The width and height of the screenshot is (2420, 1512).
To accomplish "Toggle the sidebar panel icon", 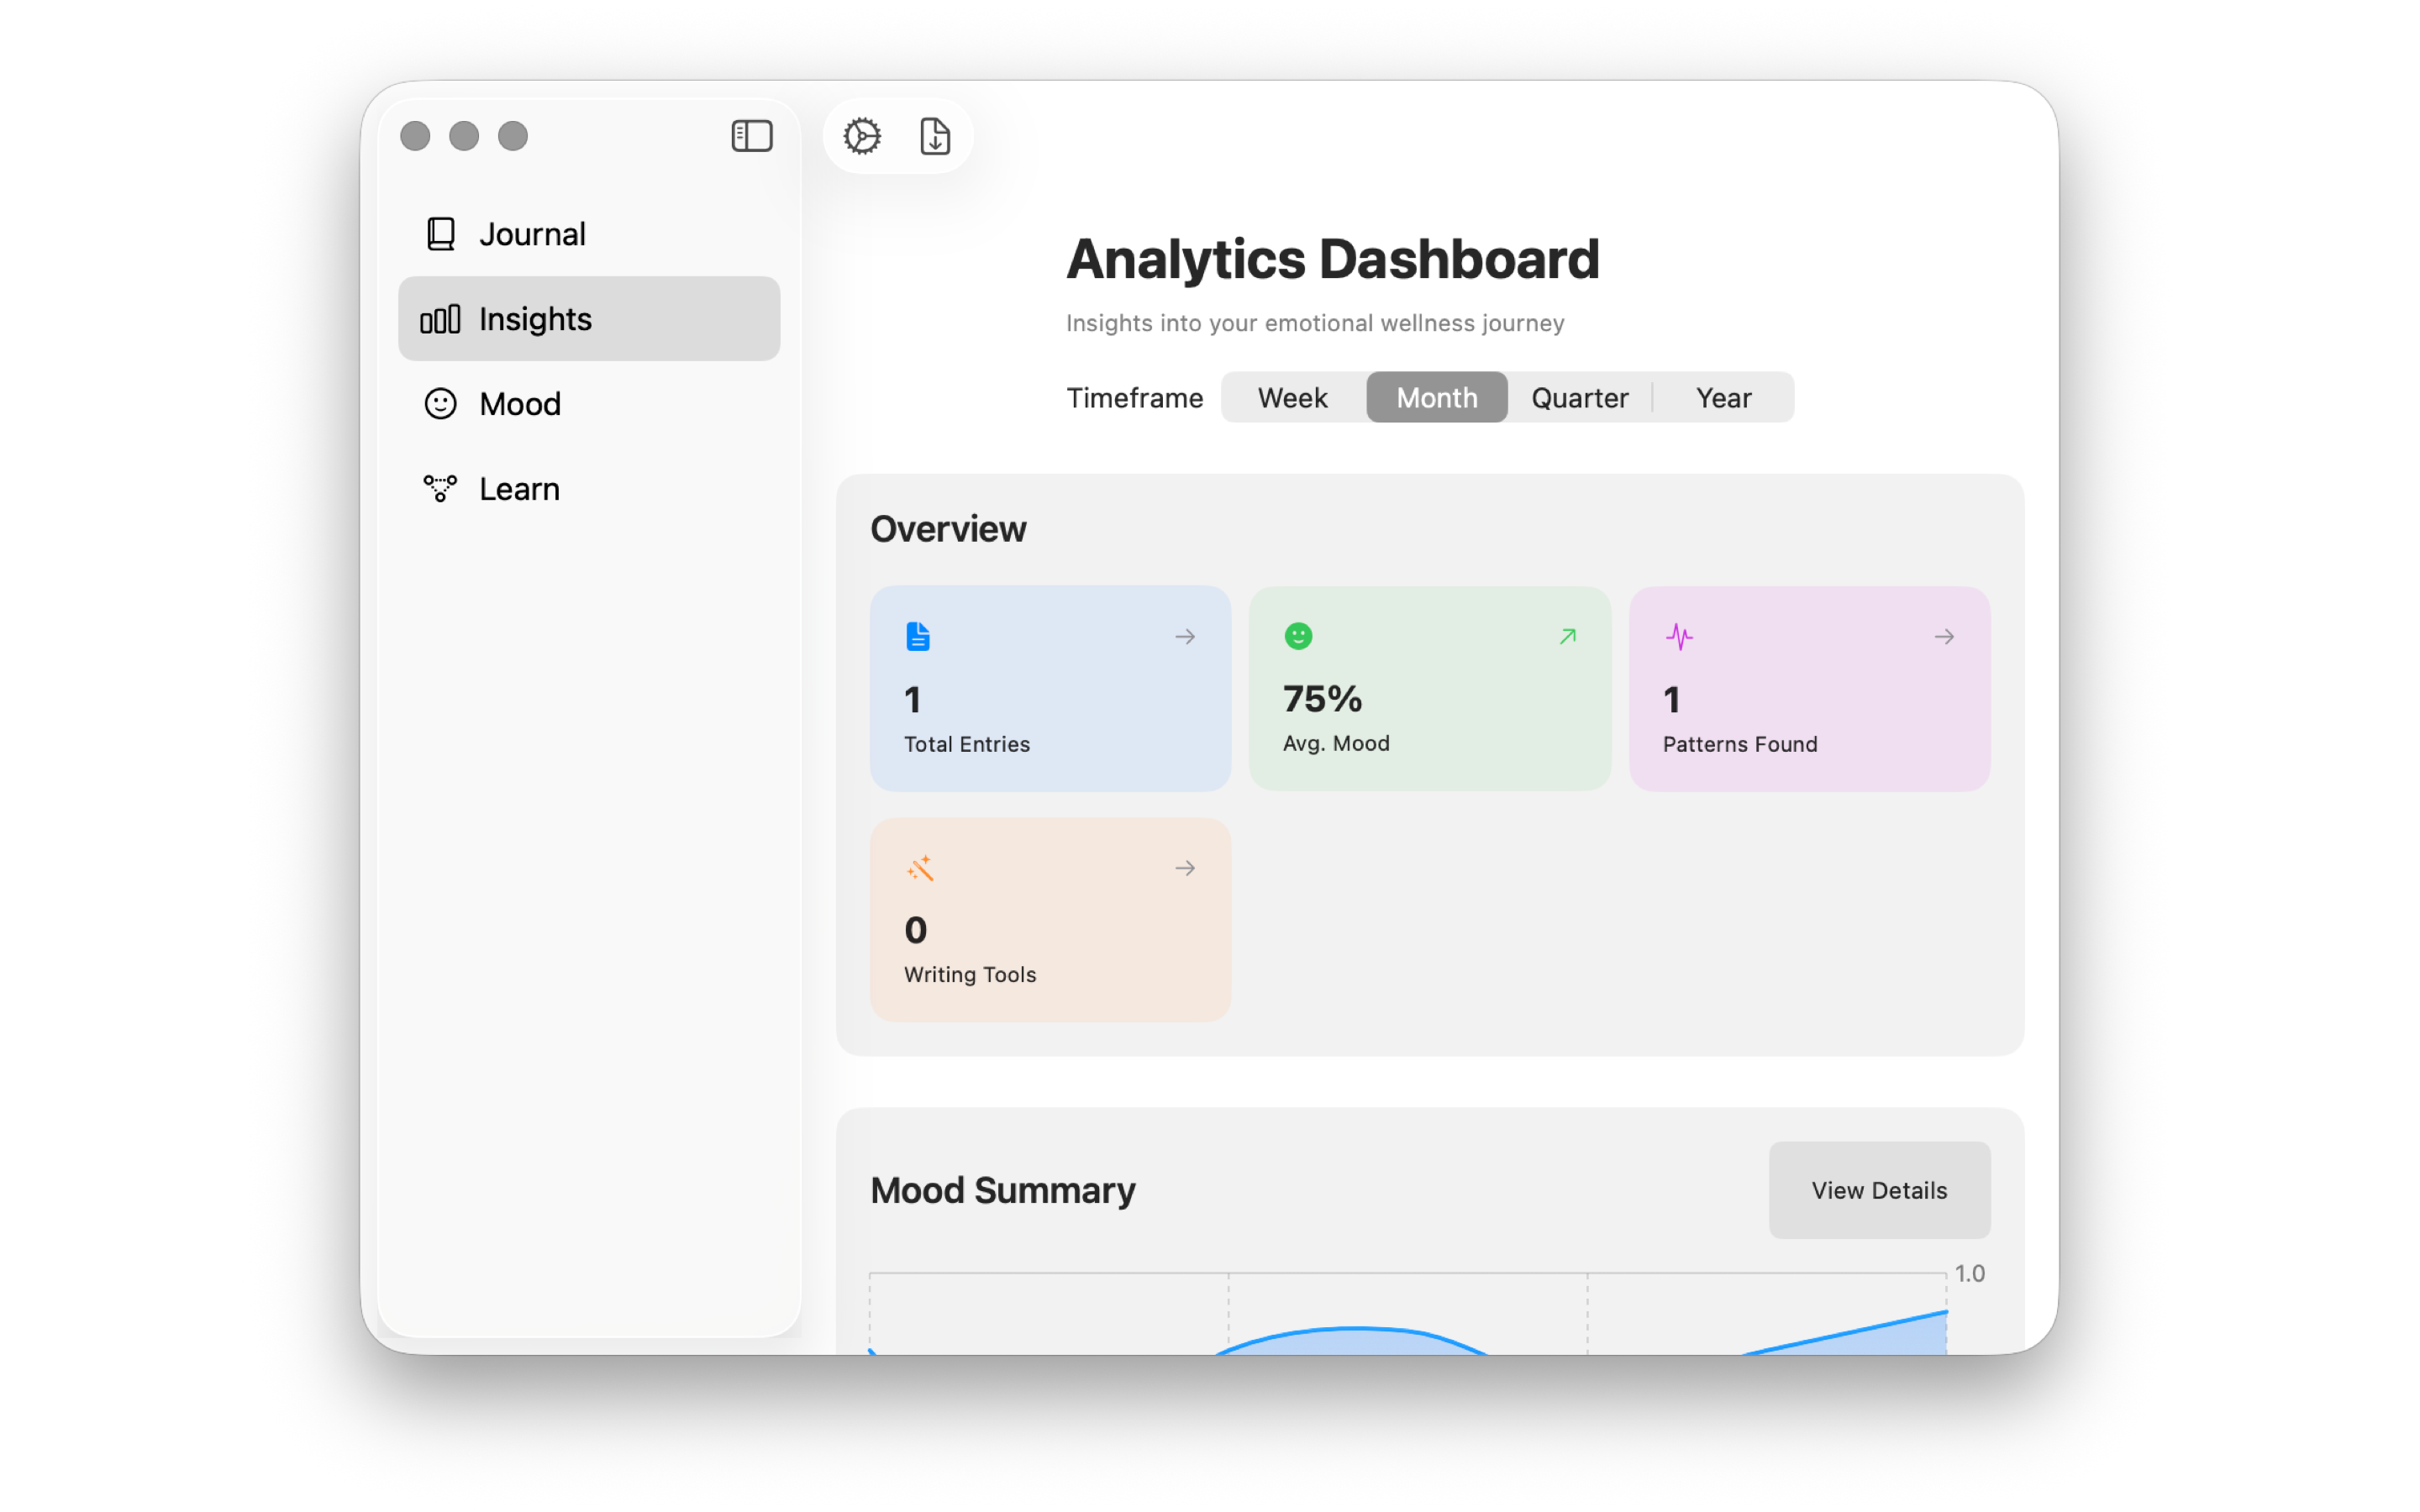I will 751,136.
